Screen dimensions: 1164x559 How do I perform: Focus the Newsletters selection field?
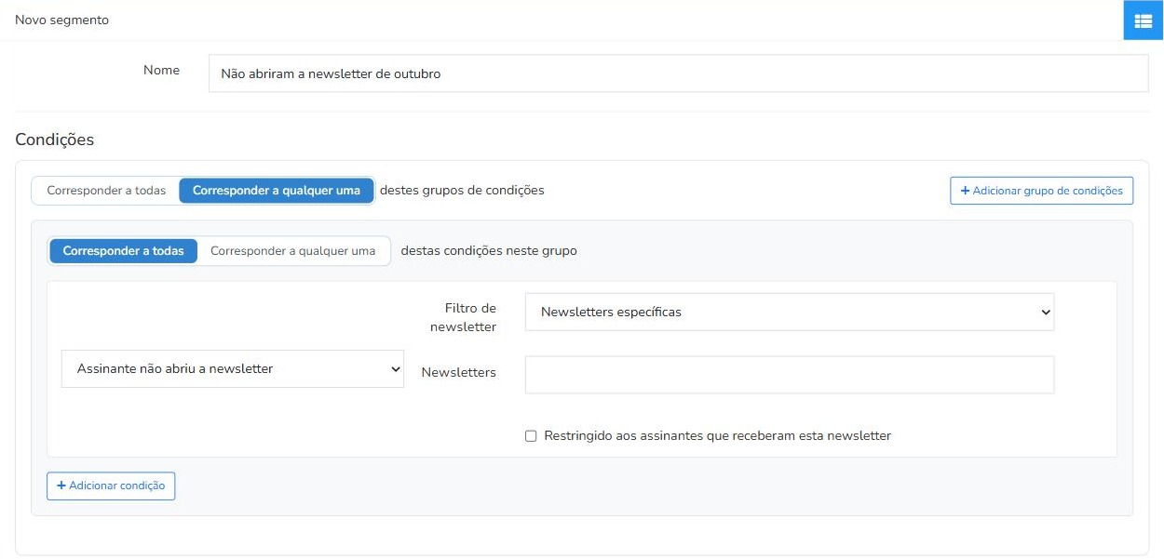point(790,375)
